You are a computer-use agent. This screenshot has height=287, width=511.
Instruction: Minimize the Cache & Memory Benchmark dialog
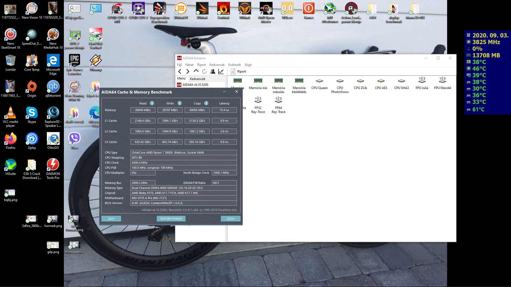pyautogui.click(x=224, y=92)
